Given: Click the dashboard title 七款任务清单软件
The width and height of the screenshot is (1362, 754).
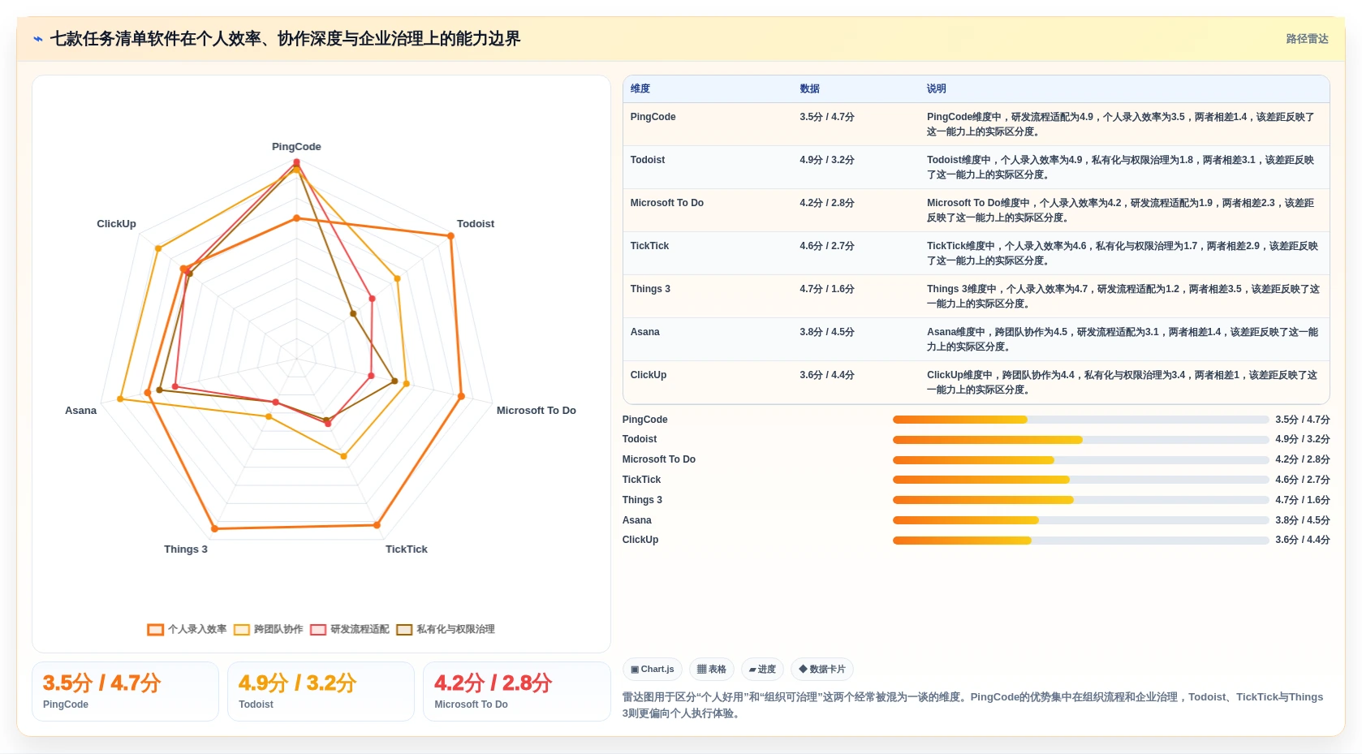Looking at the screenshot, I should 285,39.
